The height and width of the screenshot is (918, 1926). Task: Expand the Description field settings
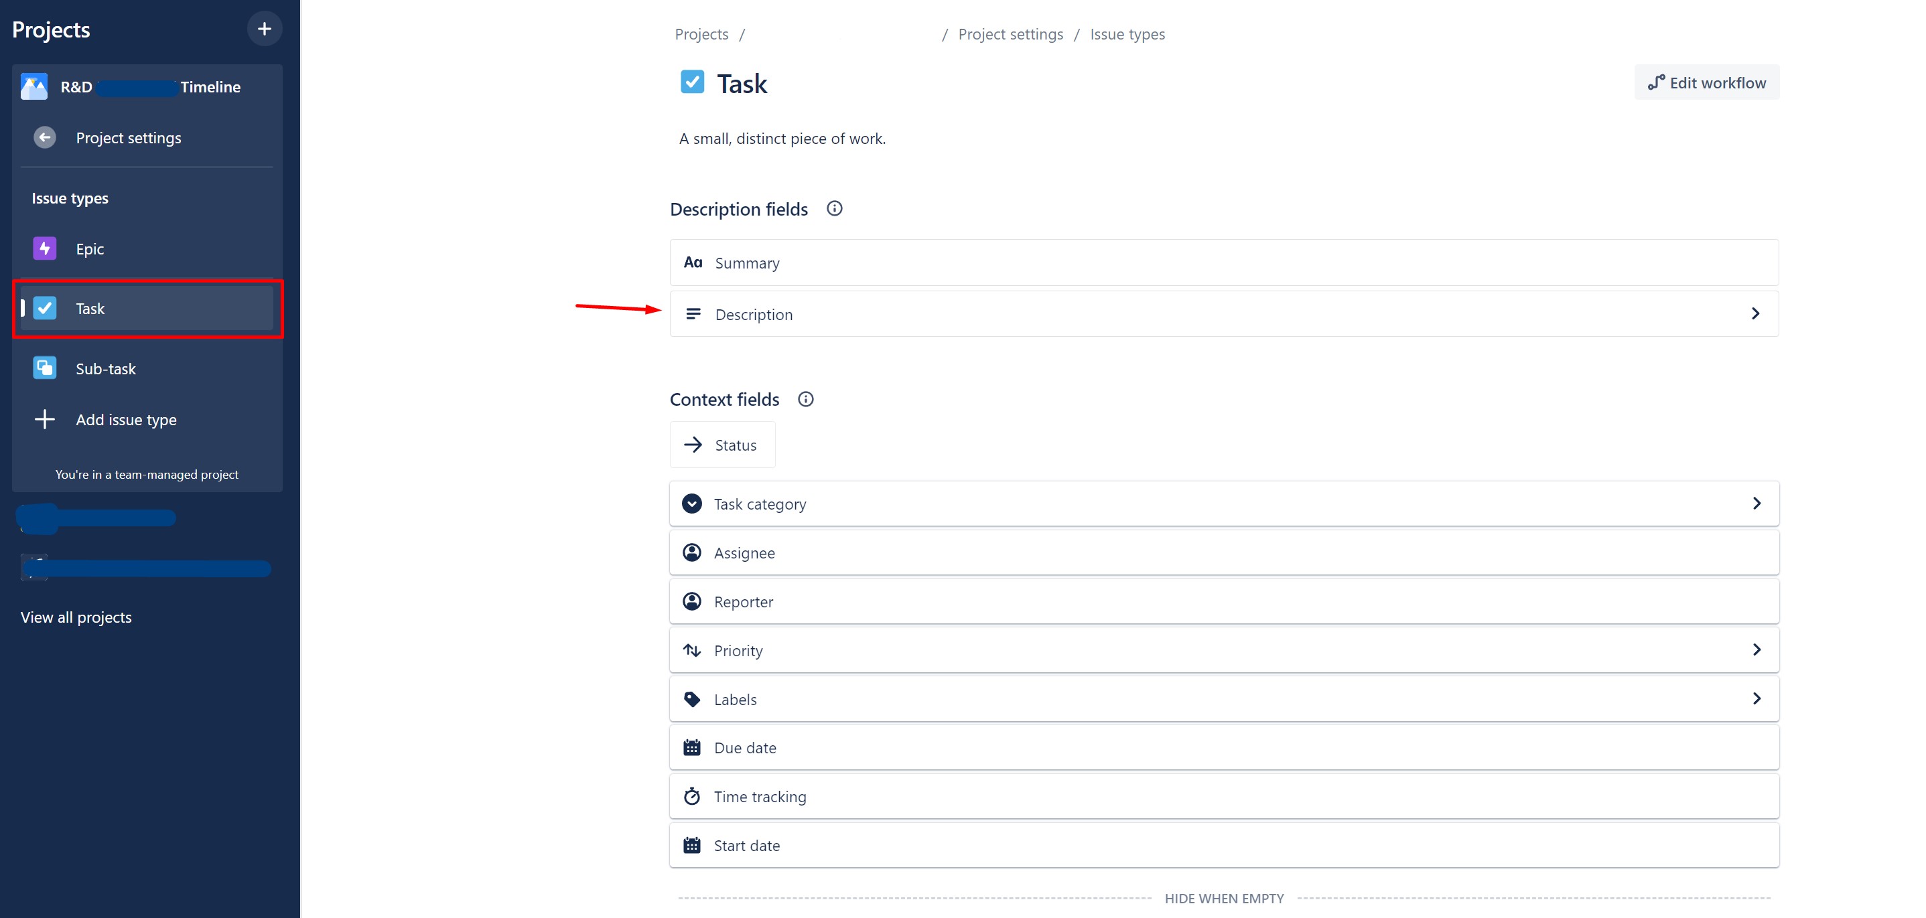(x=1756, y=313)
